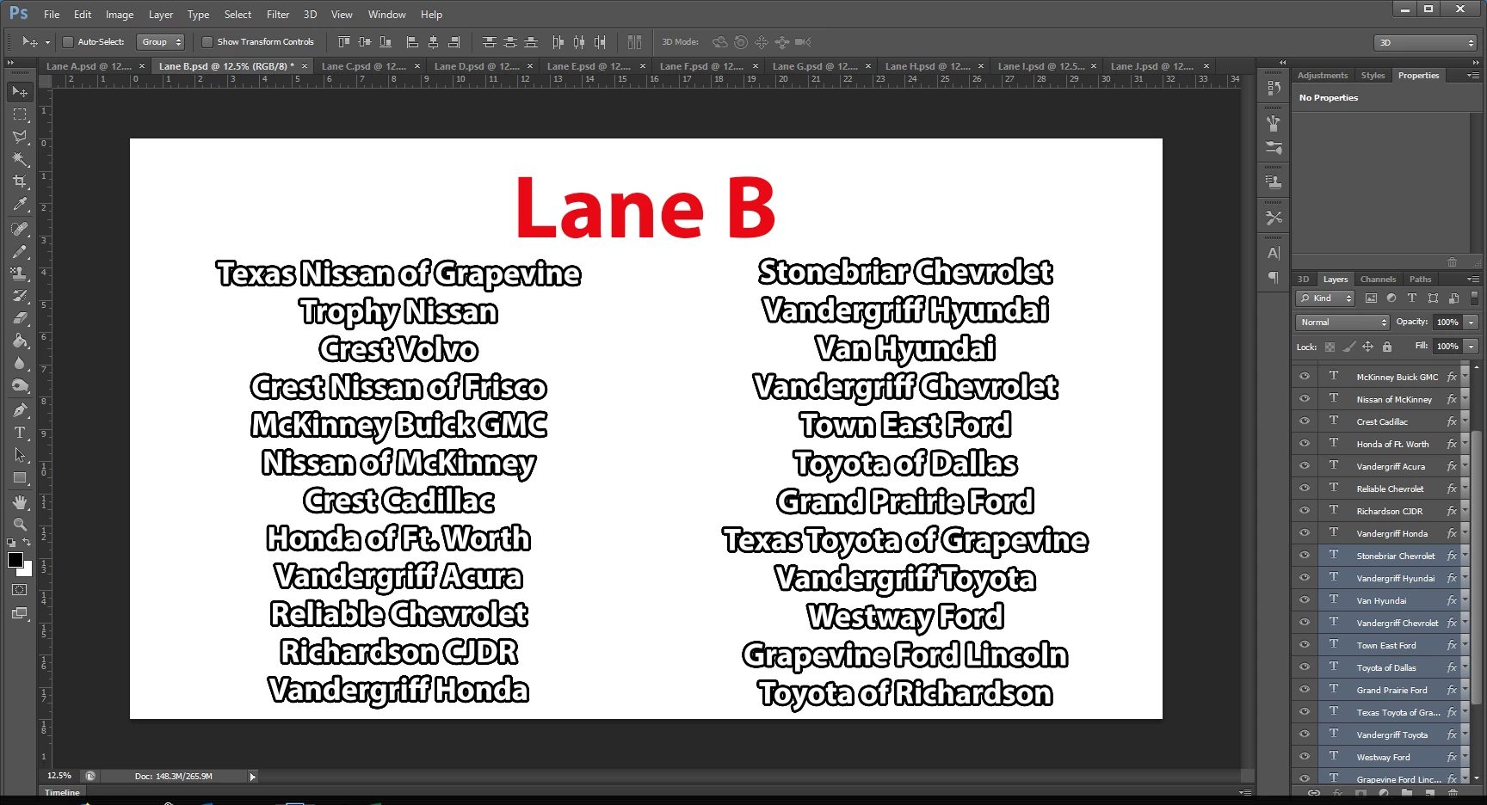Select the Vandergriff Honda layer
This screenshot has width=1487, height=805.
(1391, 533)
